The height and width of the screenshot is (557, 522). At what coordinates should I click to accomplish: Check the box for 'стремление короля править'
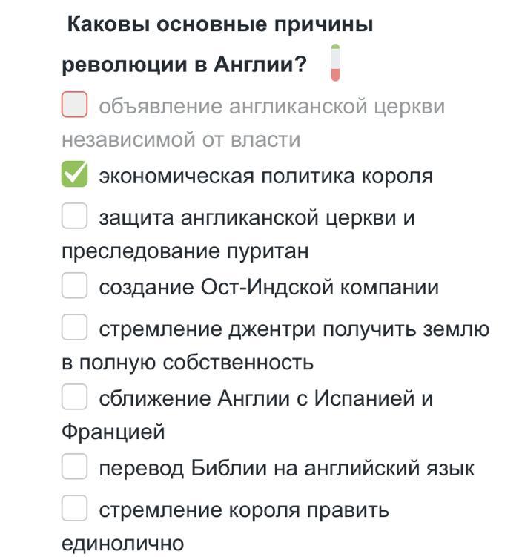[x=74, y=508]
